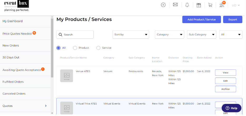Open the notifications bell icon
Image resolution: width=246 pixels, height=116 pixels.
187,5
